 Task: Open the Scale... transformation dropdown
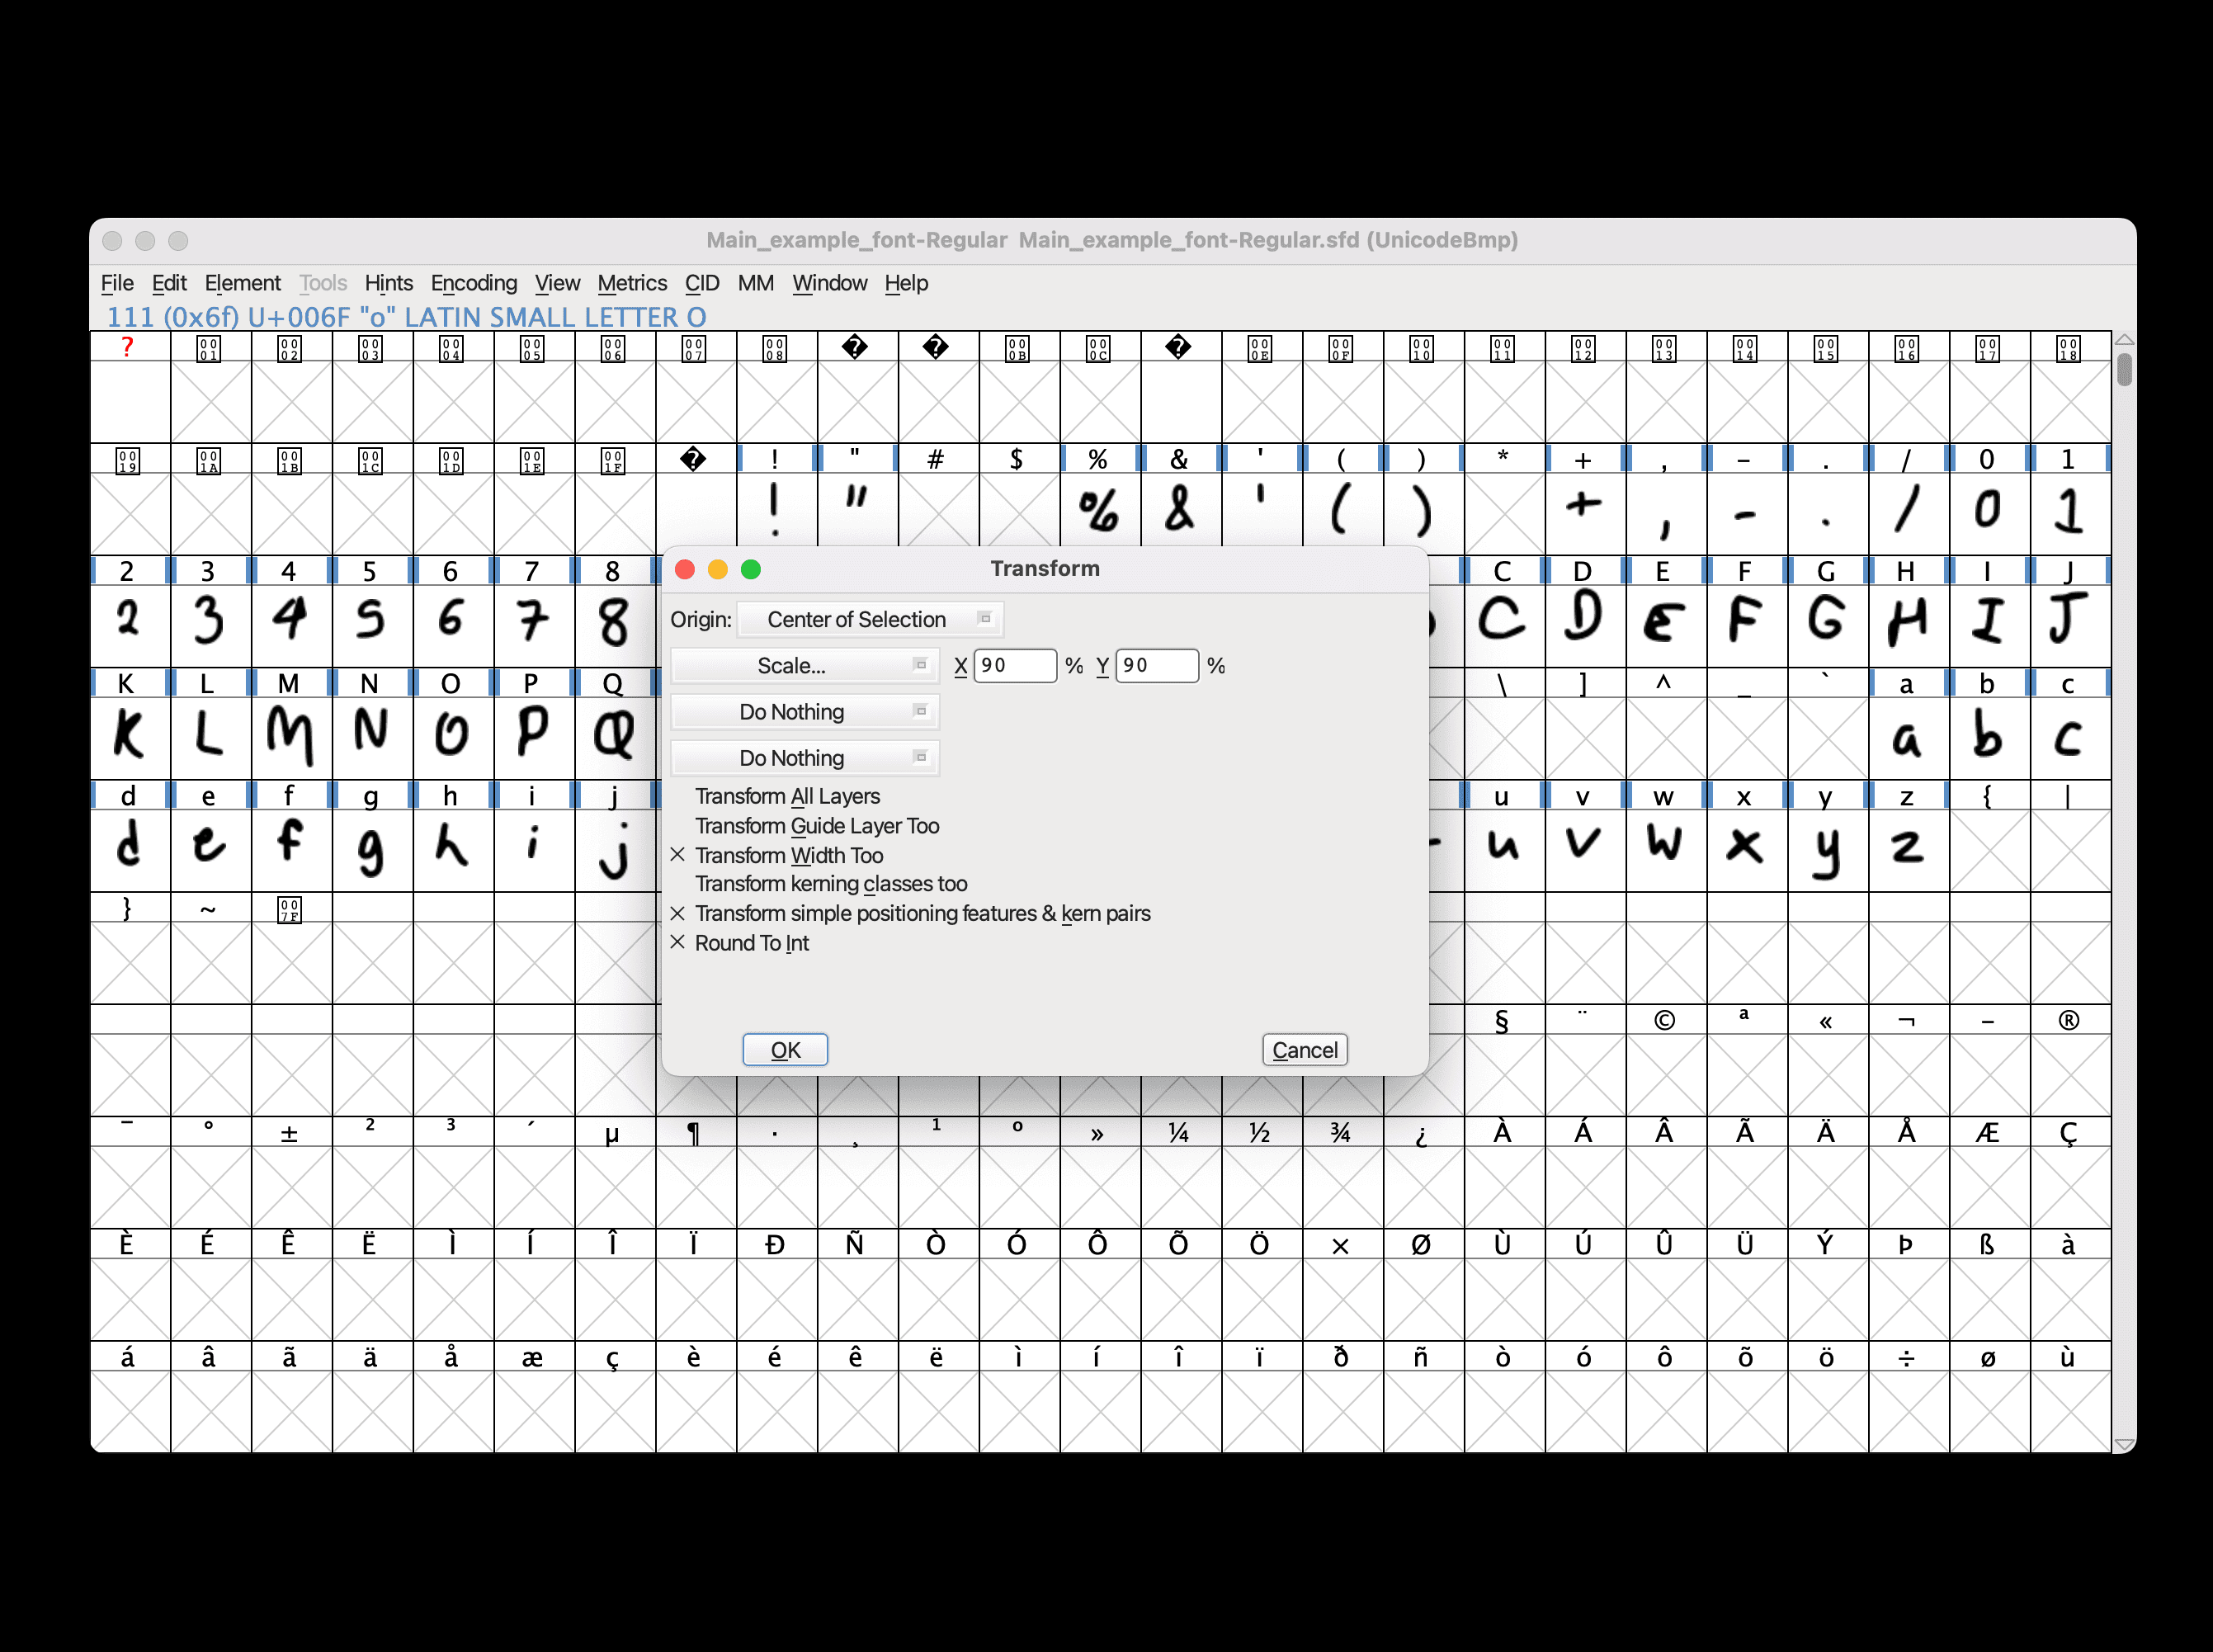(x=805, y=666)
